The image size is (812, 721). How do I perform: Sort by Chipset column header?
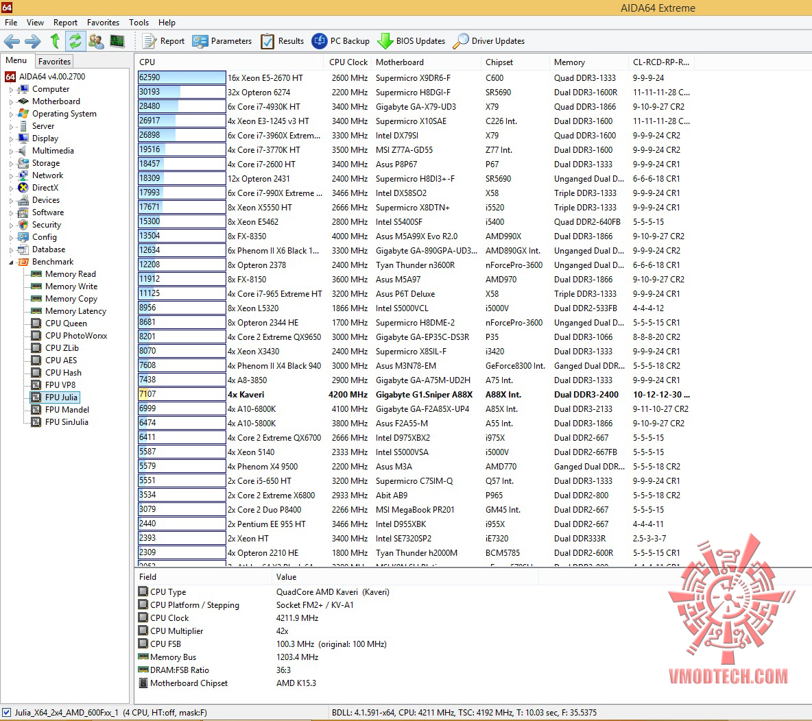pyautogui.click(x=515, y=62)
